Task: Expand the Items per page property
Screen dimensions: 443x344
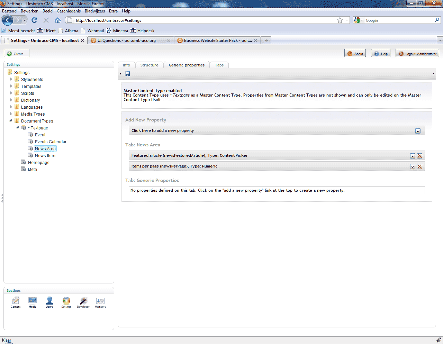Action: (413, 167)
